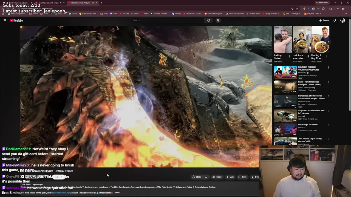Open 'cook from your culture' short thumbnail

click(x=302, y=39)
